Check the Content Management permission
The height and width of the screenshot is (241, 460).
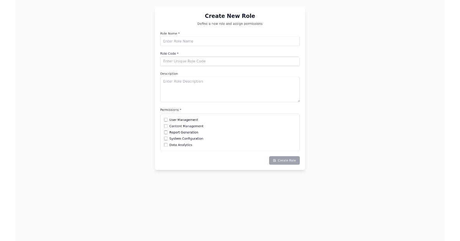pos(166,126)
